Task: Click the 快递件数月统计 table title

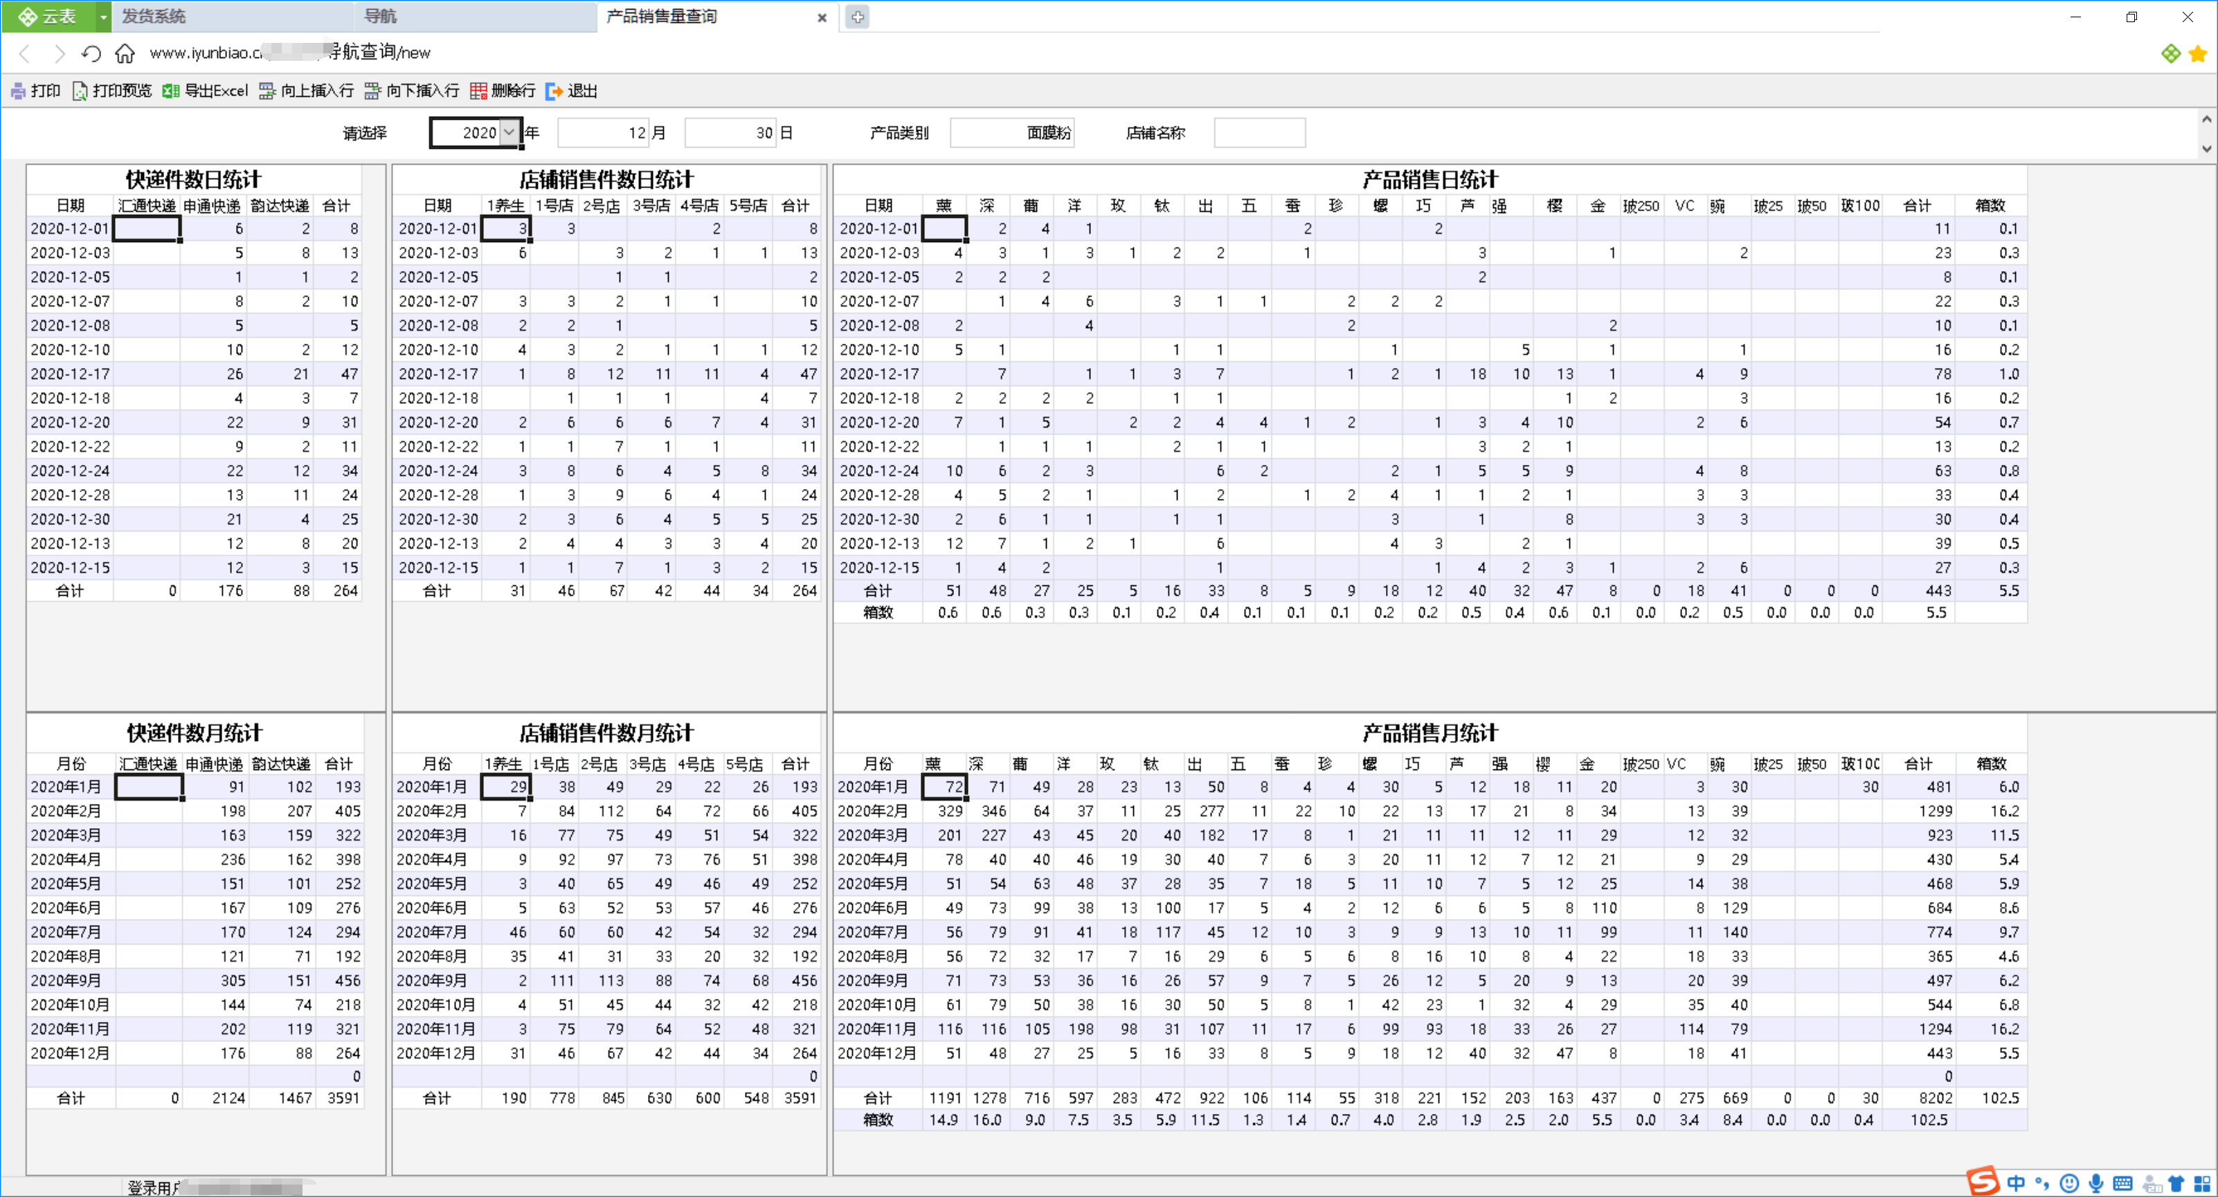Action: 195,732
